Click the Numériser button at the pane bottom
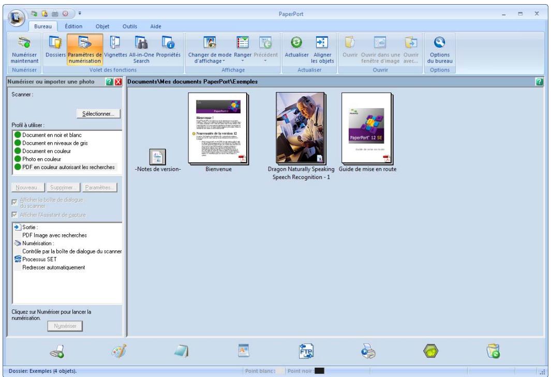 [65, 326]
